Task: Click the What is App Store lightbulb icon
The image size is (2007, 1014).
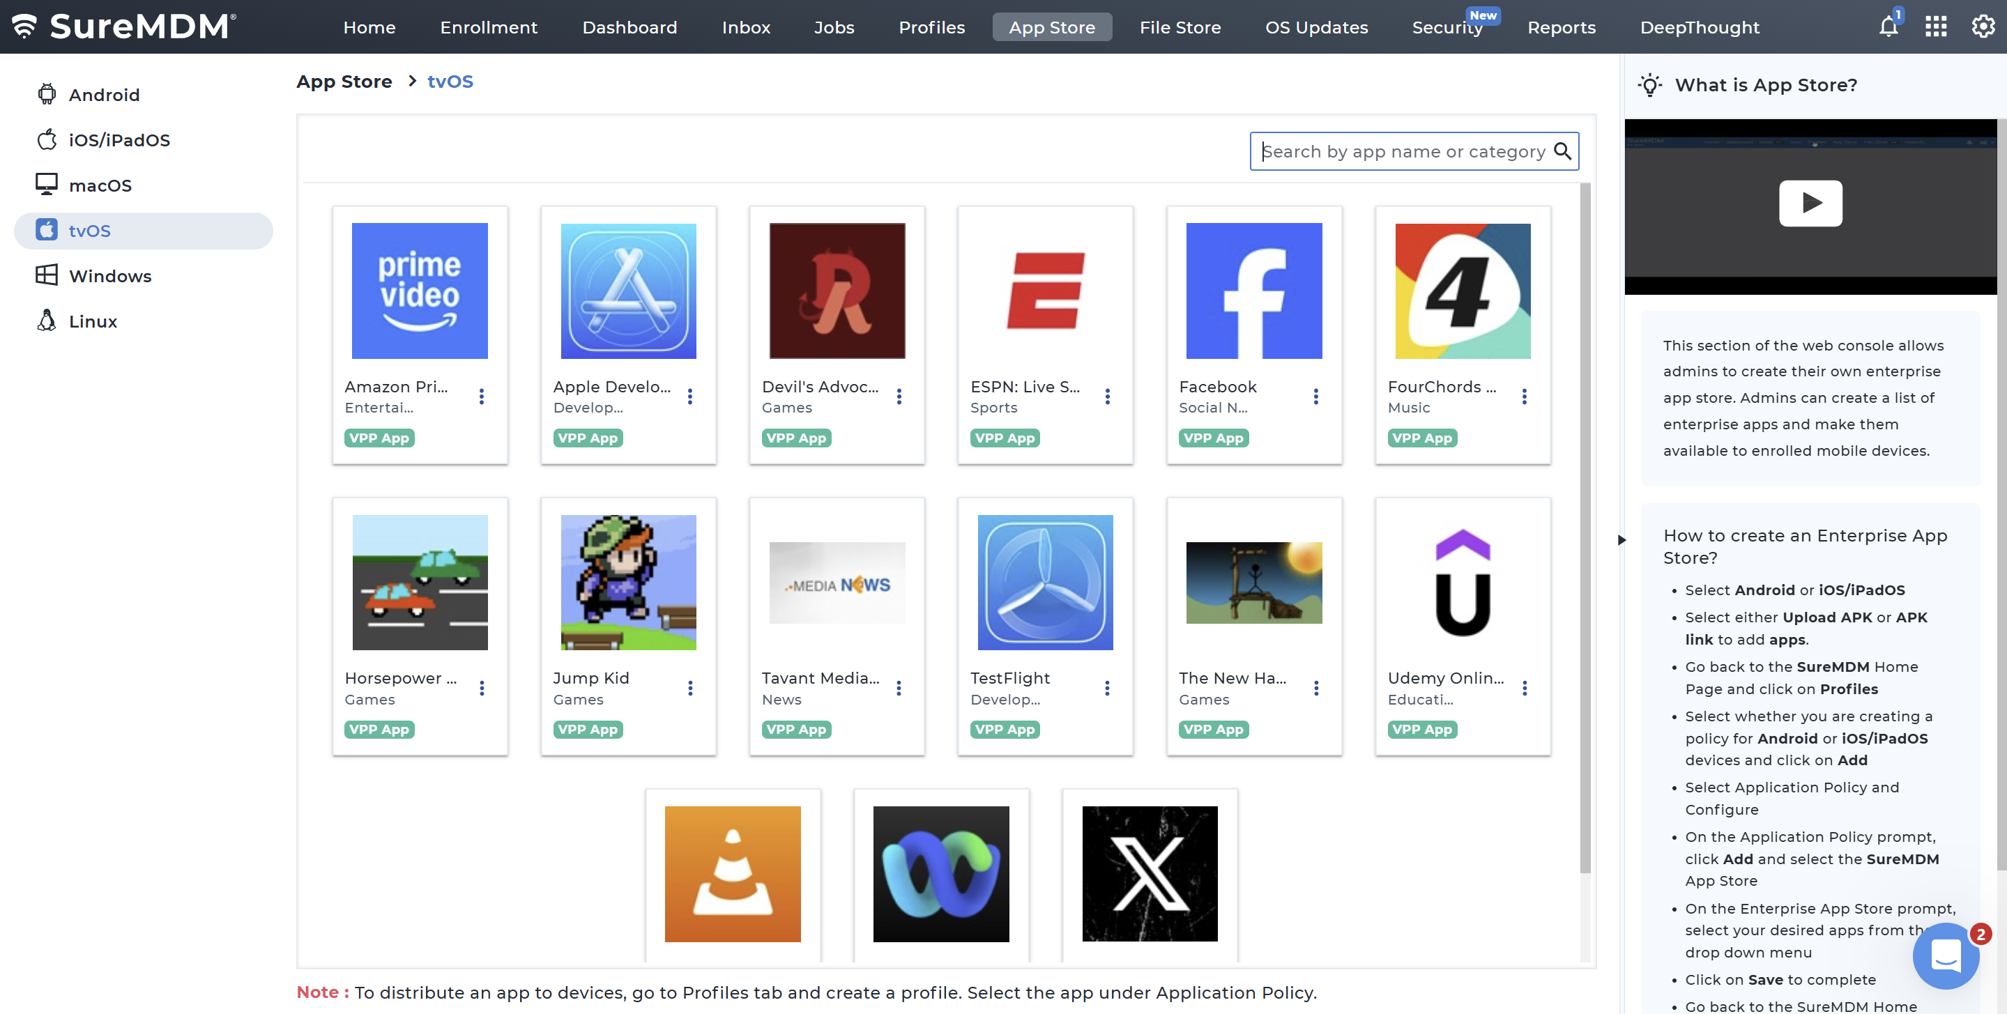Action: click(x=1649, y=84)
